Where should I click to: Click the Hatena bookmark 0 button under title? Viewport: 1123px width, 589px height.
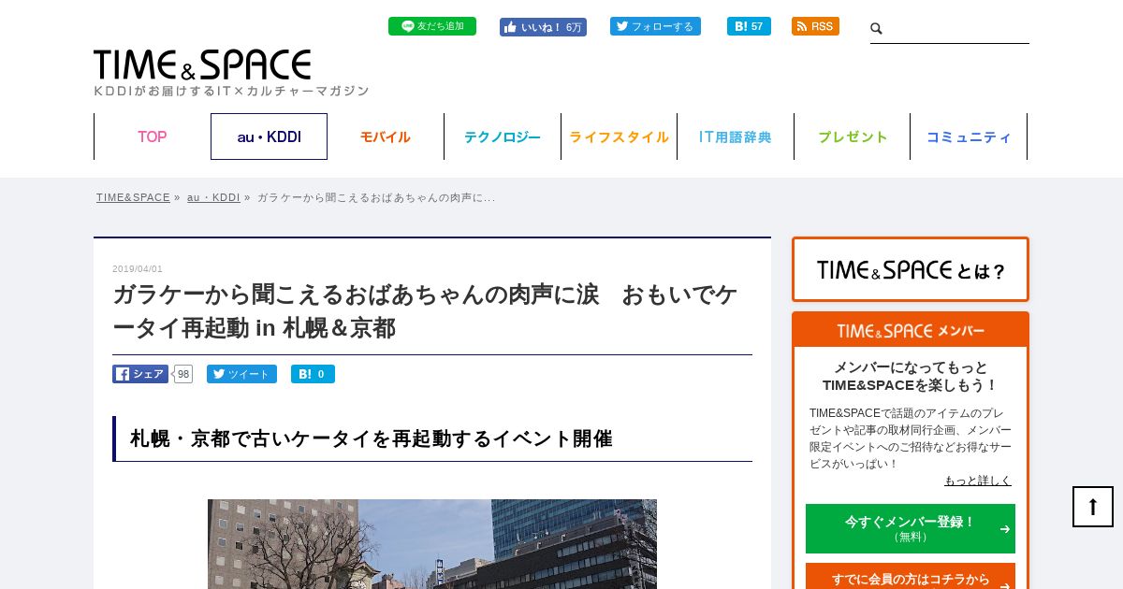(313, 374)
